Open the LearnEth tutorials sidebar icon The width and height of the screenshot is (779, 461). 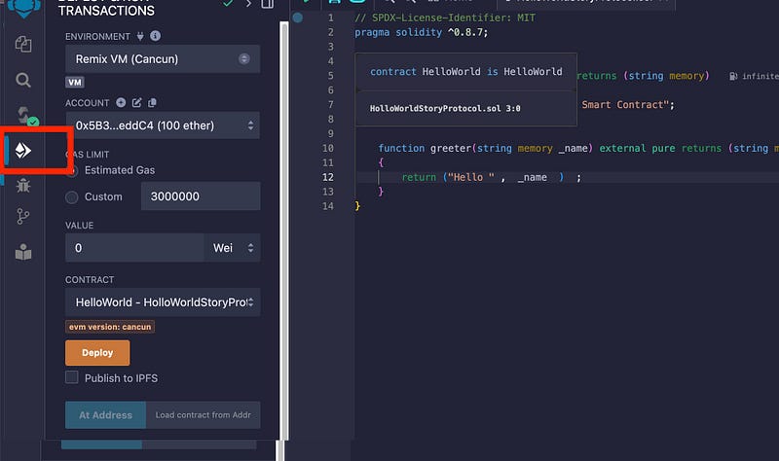pyautogui.click(x=23, y=252)
